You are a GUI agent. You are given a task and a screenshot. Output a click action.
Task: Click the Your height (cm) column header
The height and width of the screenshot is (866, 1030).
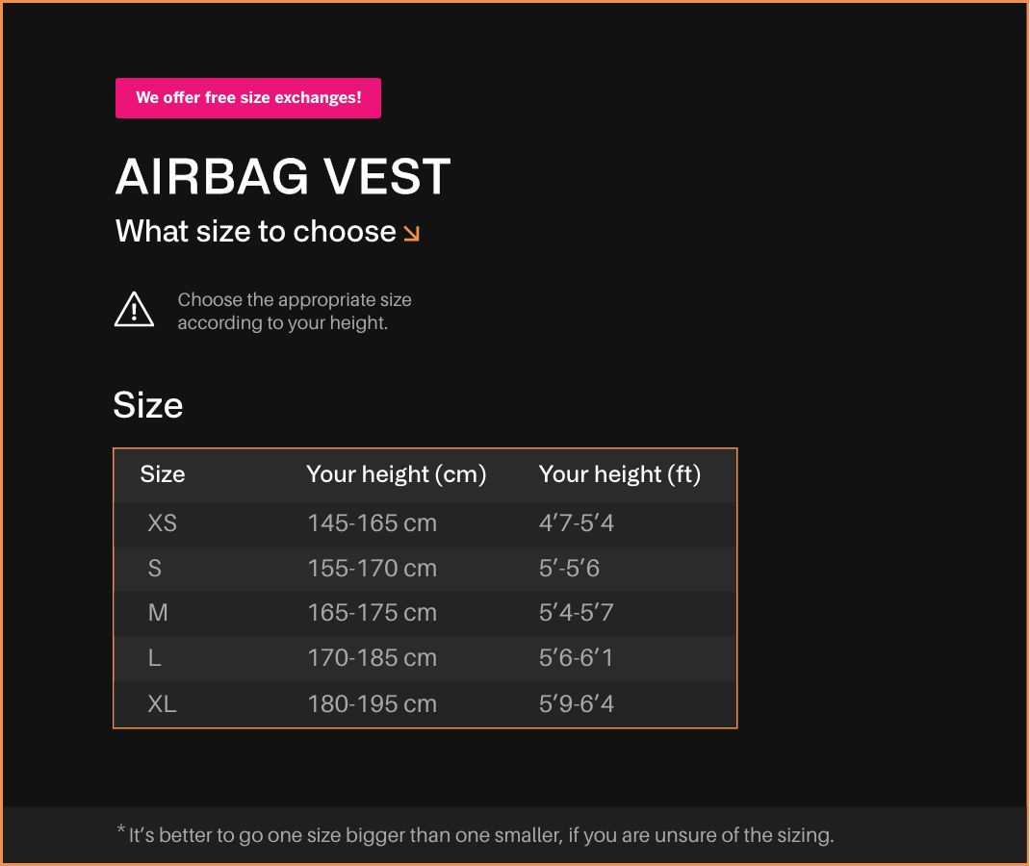point(396,474)
